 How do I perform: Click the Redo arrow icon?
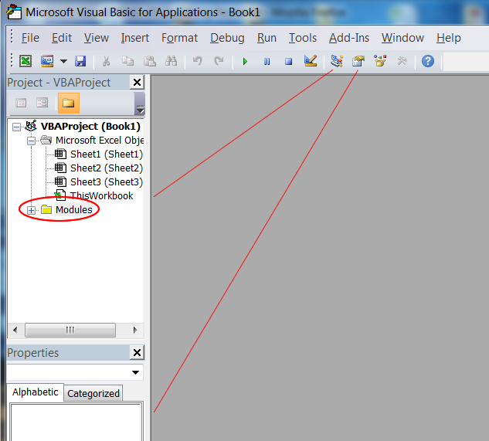[x=219, y=61]
